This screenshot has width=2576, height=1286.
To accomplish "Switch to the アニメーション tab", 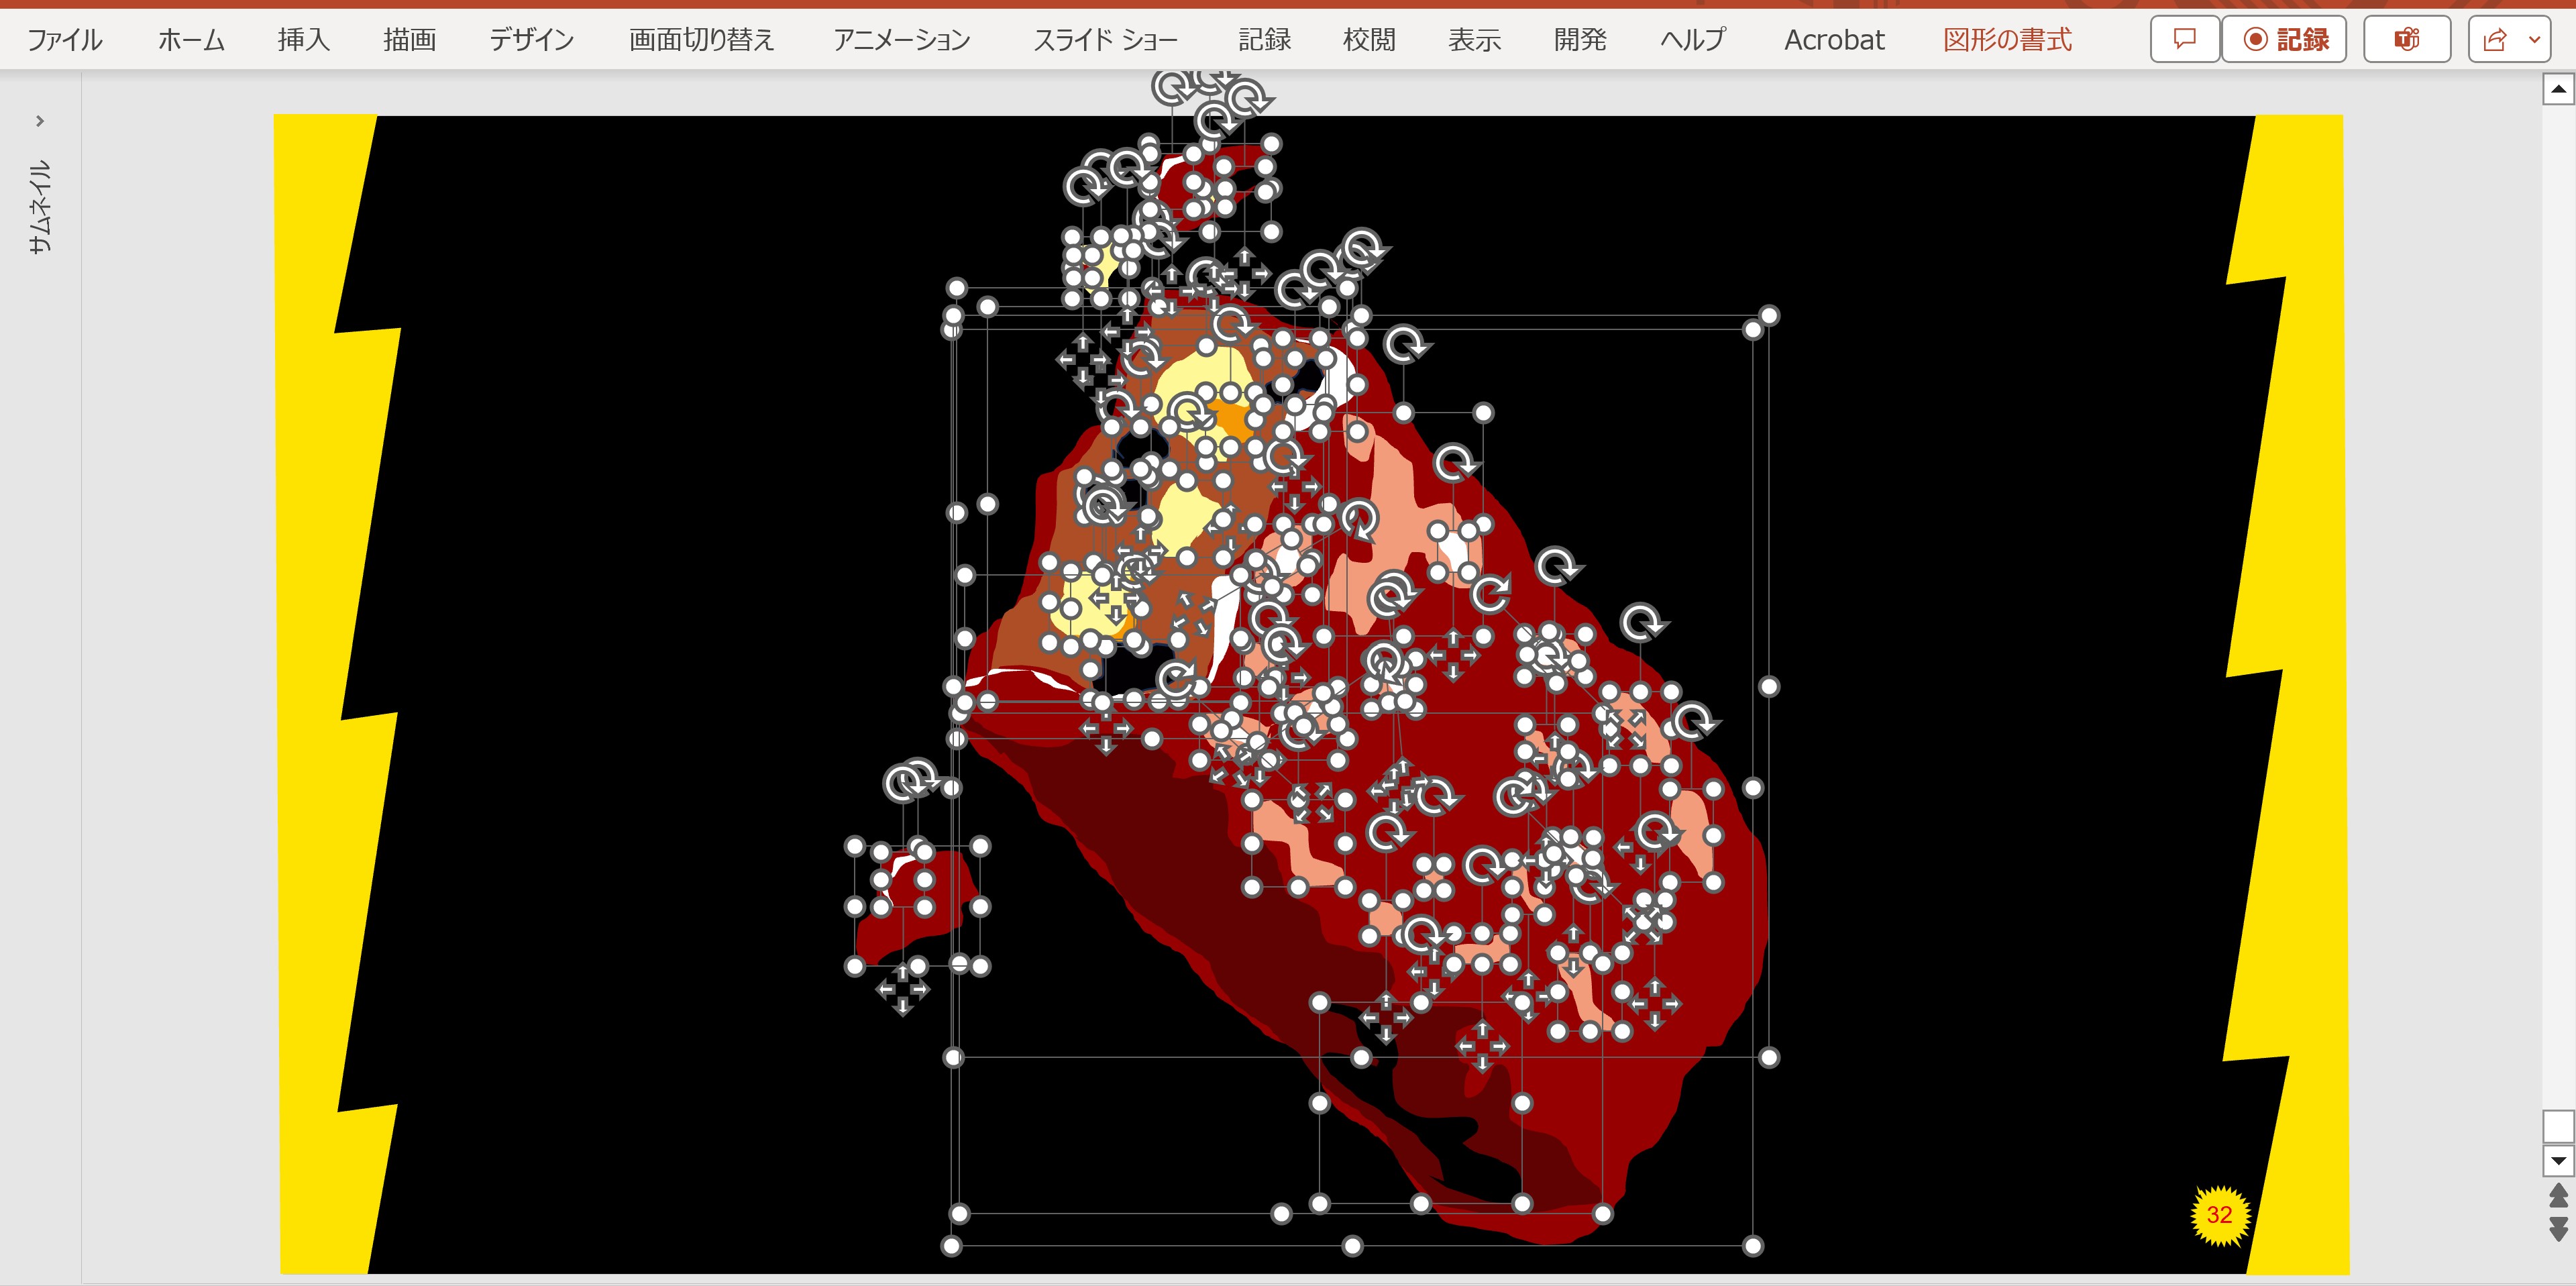I will [x=901, y=40].
